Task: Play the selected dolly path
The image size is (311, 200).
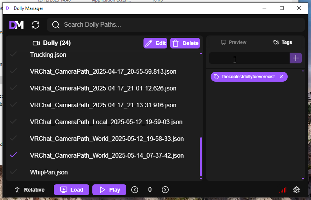Action: tap(109, 190)
